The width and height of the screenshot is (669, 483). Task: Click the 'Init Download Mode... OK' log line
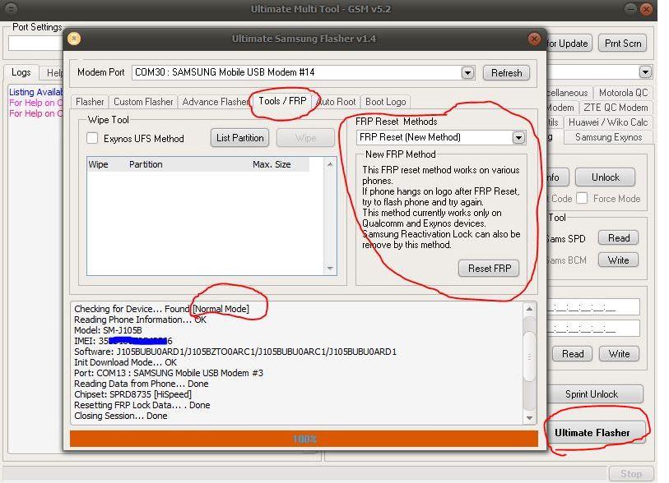[x=125, y=362]
